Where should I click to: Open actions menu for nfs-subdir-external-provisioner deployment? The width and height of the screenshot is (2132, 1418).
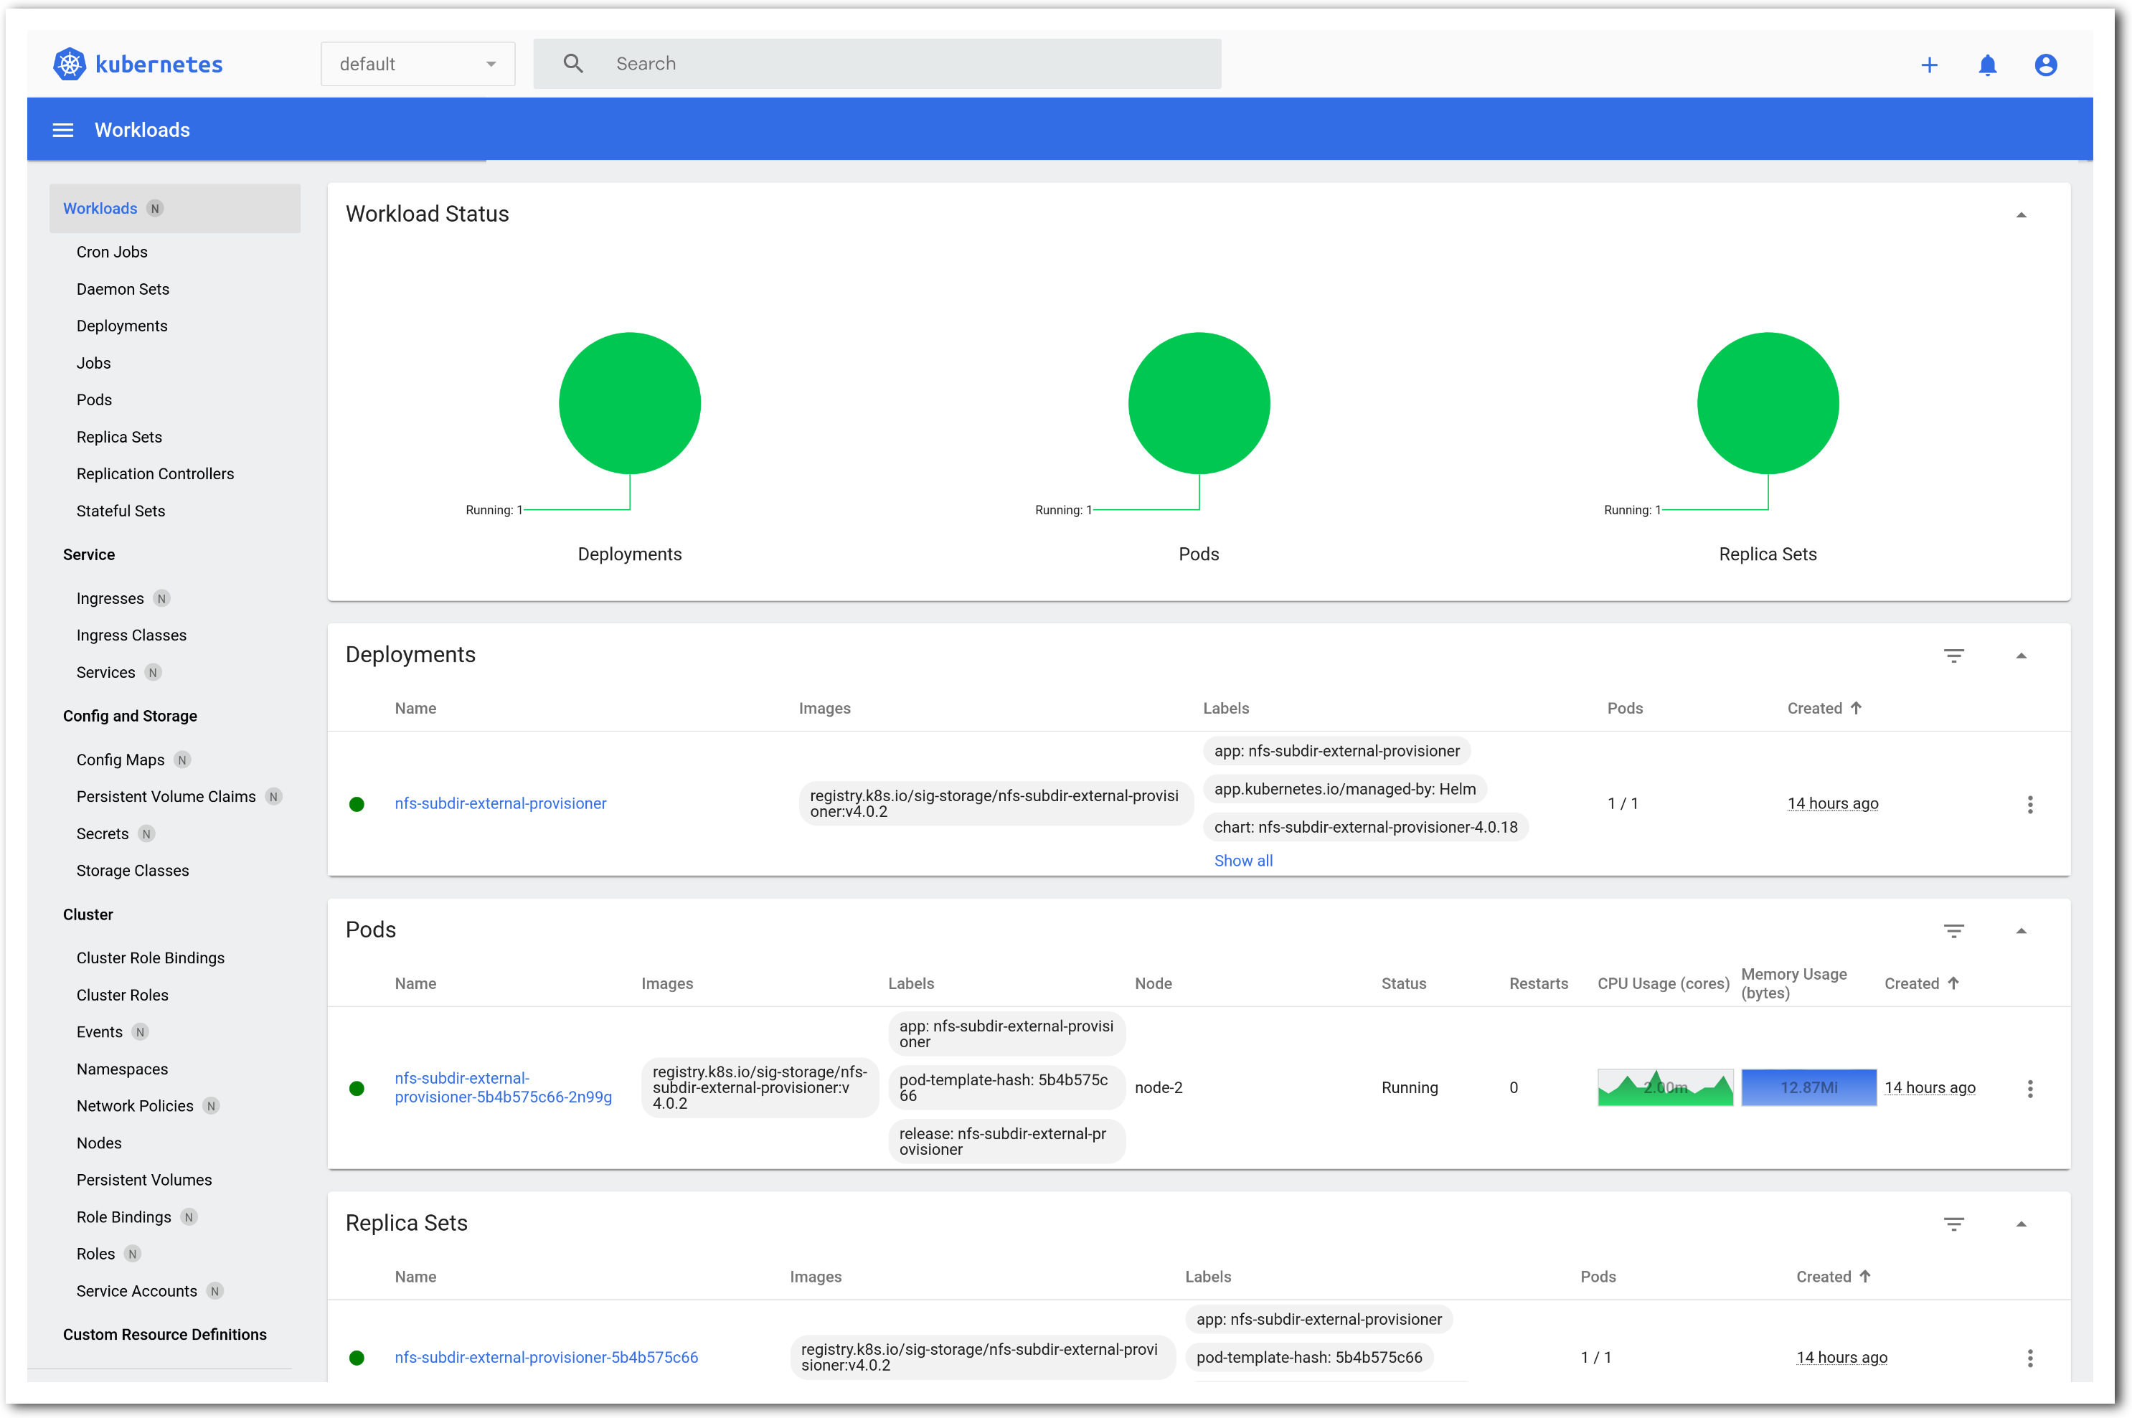click(2029, 804)
